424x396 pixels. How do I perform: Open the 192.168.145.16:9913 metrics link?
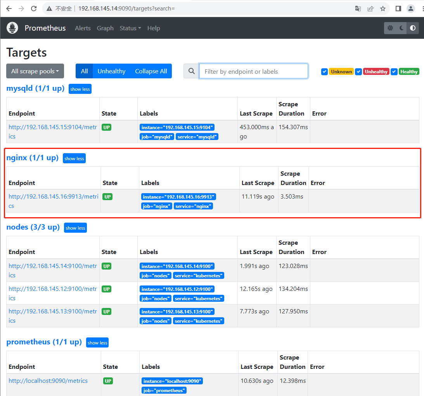point(53,201)
